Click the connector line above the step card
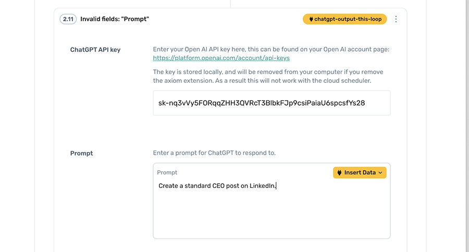This screenshot has height=252, width=469. click(x=230, y=4)
